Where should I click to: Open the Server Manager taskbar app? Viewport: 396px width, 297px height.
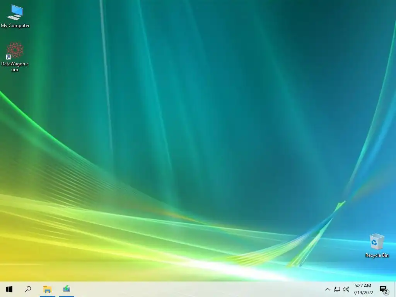67,289
